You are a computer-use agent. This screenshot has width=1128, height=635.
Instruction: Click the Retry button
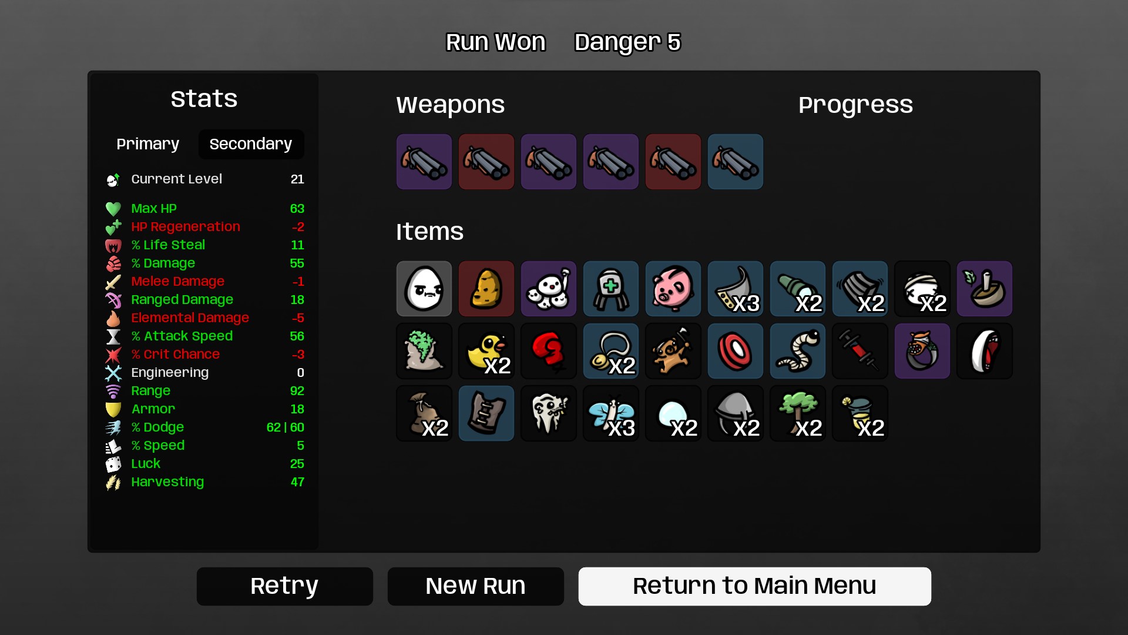coord(284,586)
